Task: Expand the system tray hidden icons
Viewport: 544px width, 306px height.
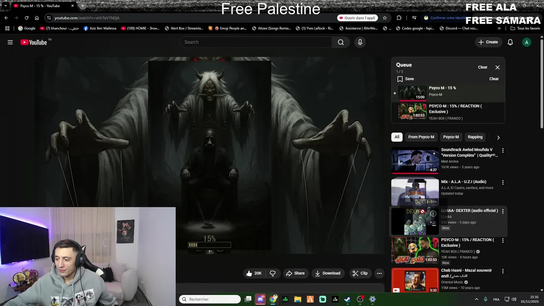Action: [x=476, y=299]
